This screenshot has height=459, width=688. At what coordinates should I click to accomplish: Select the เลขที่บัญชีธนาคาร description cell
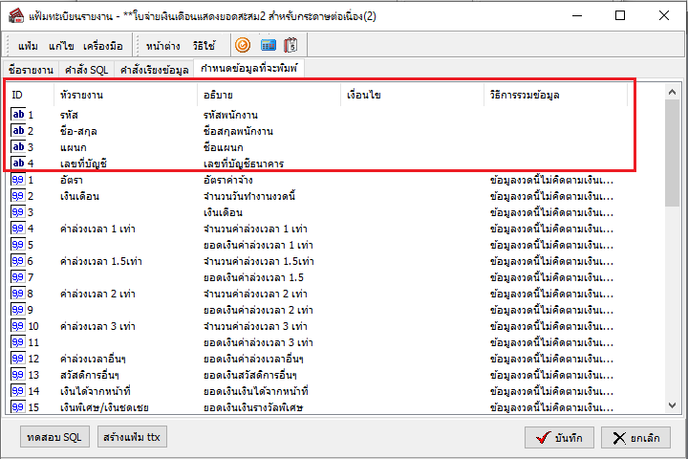pos(244,164)
